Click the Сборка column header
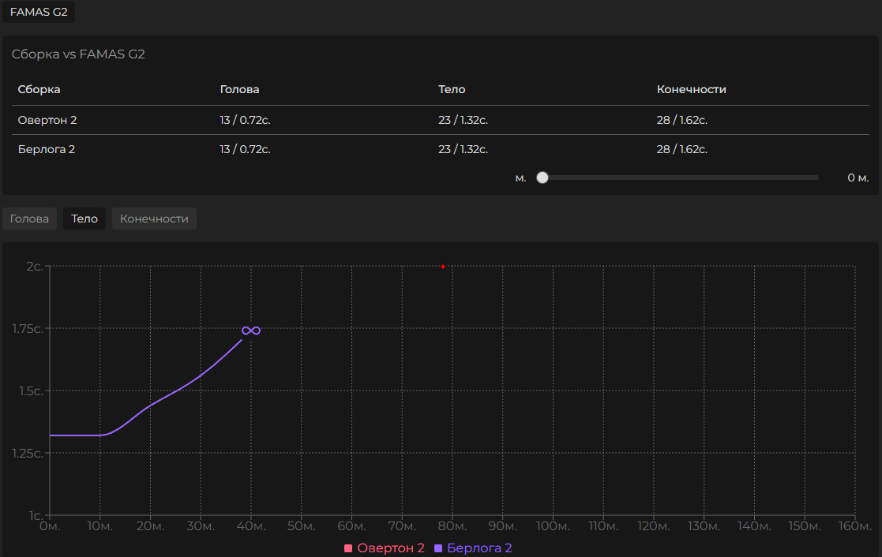The image size is (882, 557). pos(39,89)
